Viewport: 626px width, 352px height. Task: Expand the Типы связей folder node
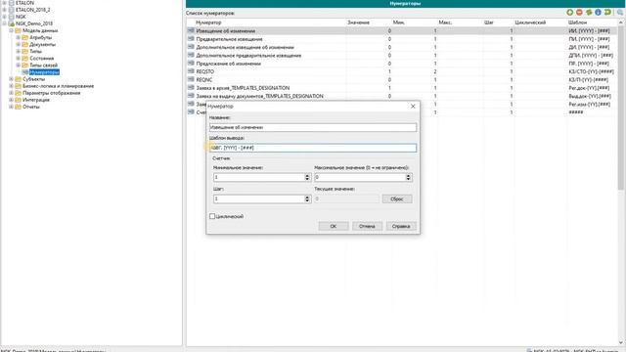(x=18, y=66)
